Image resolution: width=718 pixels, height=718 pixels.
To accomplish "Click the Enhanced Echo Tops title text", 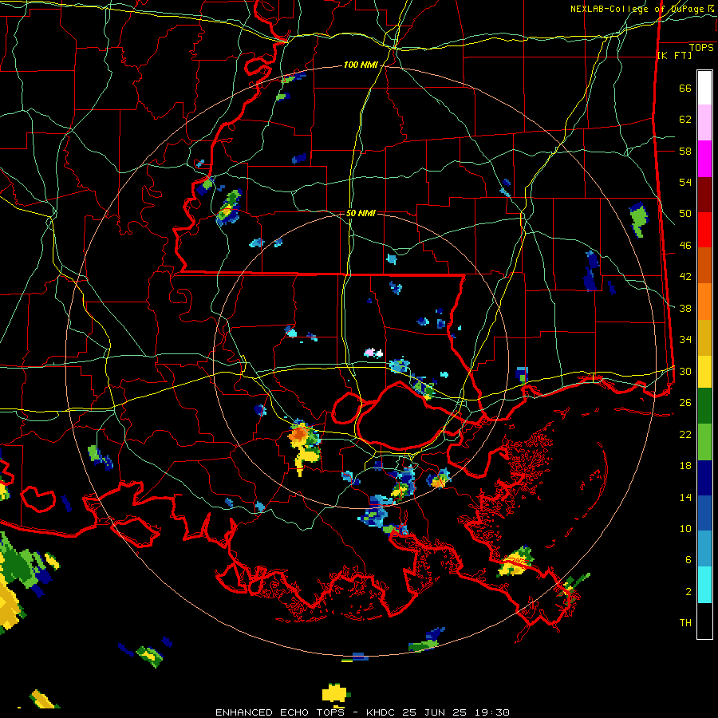I will point(280,712).
